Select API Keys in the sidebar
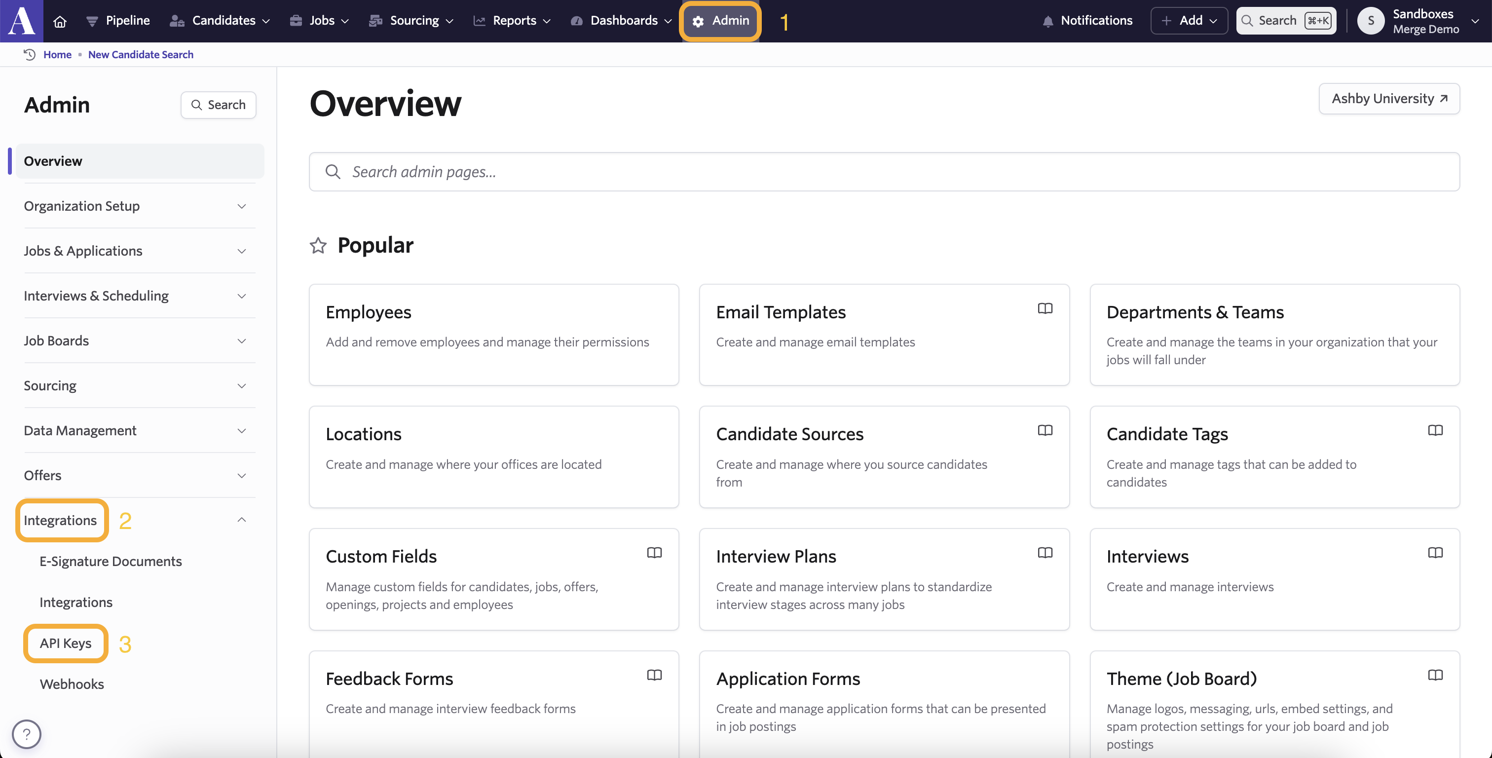This screenshot has width=1492, height=758. click(66, 643)
